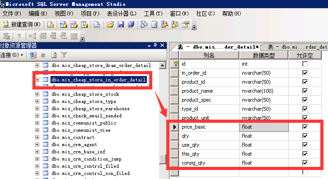The width and height of the screenshot is (328, 179).
Task: Expand dbo.mis_cheap_store_in_order_detail tree node
Action: tap(37, 80)
